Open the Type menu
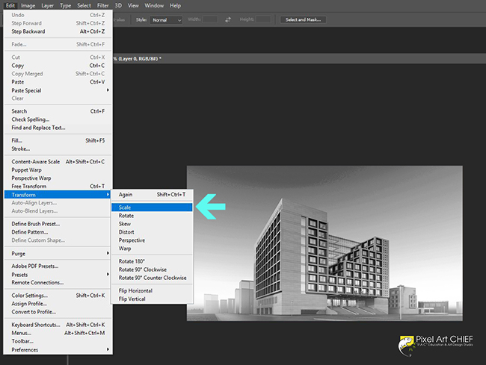486x365 pixels. [65, 5]
